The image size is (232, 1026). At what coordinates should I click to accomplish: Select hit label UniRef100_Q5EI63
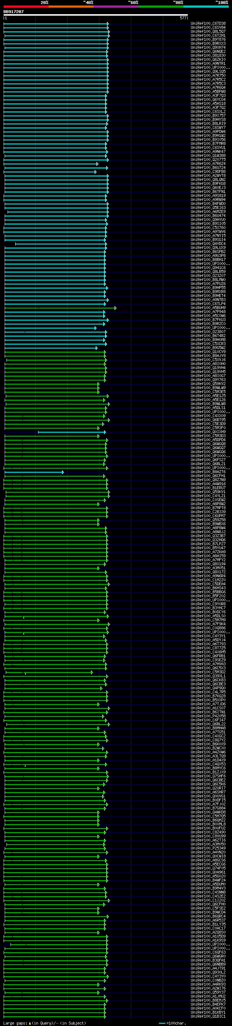[208, 207]
